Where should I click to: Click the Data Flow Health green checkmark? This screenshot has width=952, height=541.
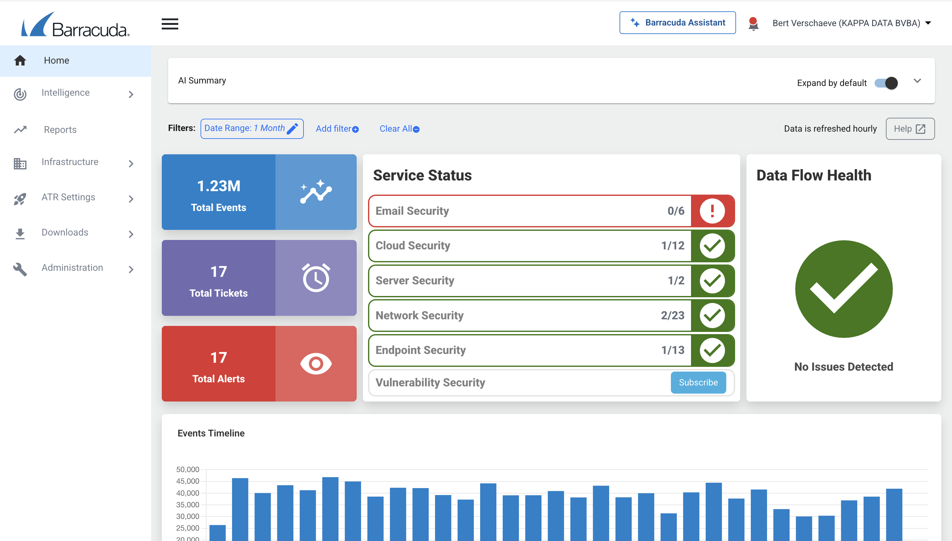pyautogui.click(x=843, y=289)
